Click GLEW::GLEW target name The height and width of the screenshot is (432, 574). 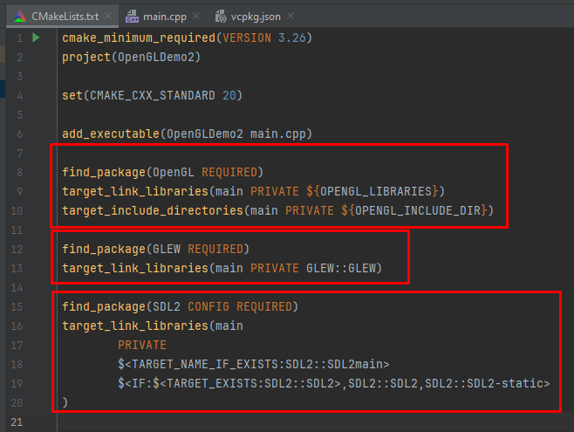click(341, 268)
